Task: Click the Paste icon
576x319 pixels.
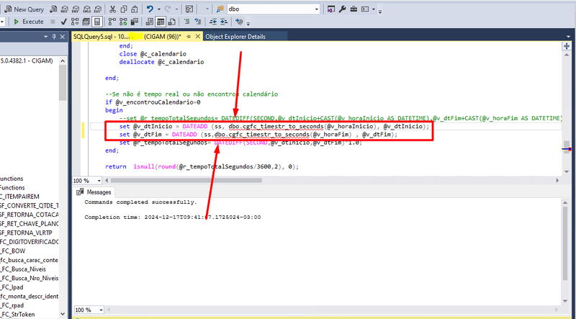Action: [x=135, y=9]
